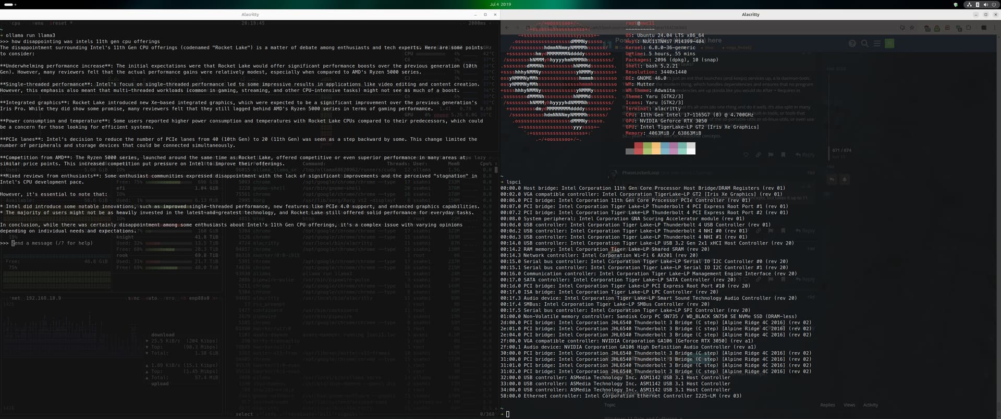Maximize the left Alacritty window
Image resolution: width=1001 pixels, height=419 pixels.
[x=485, y=15]
